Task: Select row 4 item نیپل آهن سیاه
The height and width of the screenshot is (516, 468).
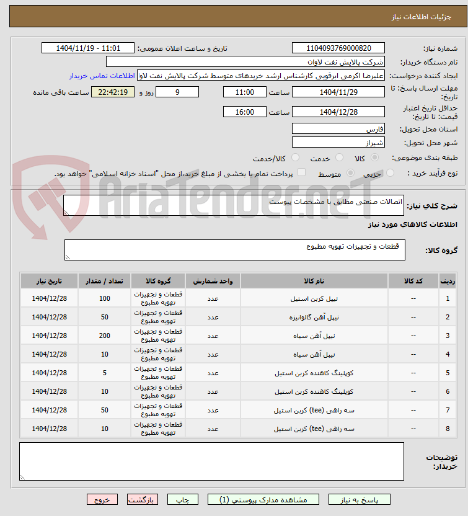Action: point(314,355)
